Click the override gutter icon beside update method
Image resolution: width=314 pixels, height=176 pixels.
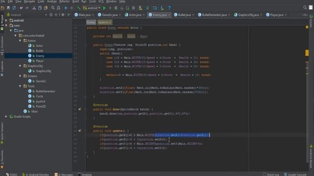point(79,131)
